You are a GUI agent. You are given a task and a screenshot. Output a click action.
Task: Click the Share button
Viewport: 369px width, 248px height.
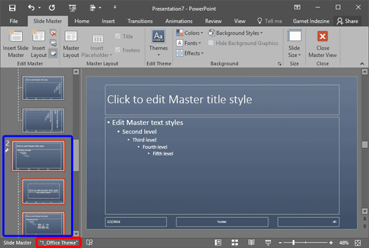(x=348, y=21)
